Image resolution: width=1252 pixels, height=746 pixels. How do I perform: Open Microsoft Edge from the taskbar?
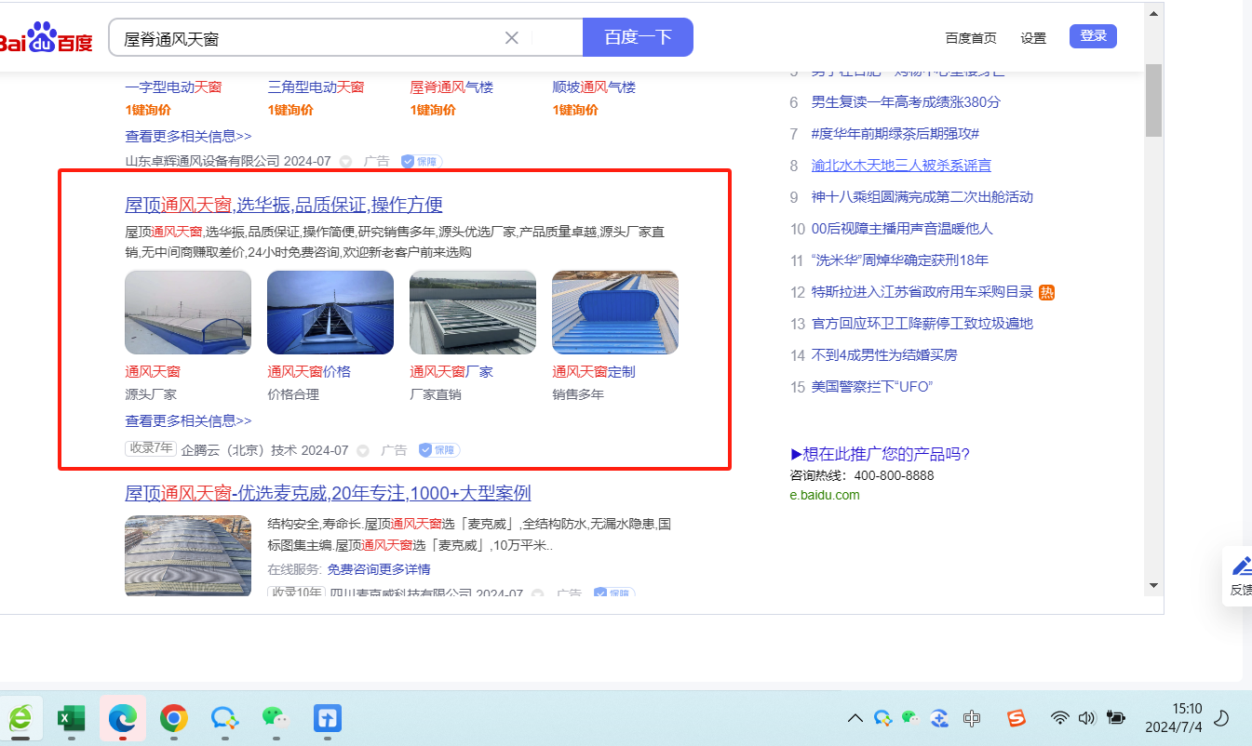click(x=123, y=718)
